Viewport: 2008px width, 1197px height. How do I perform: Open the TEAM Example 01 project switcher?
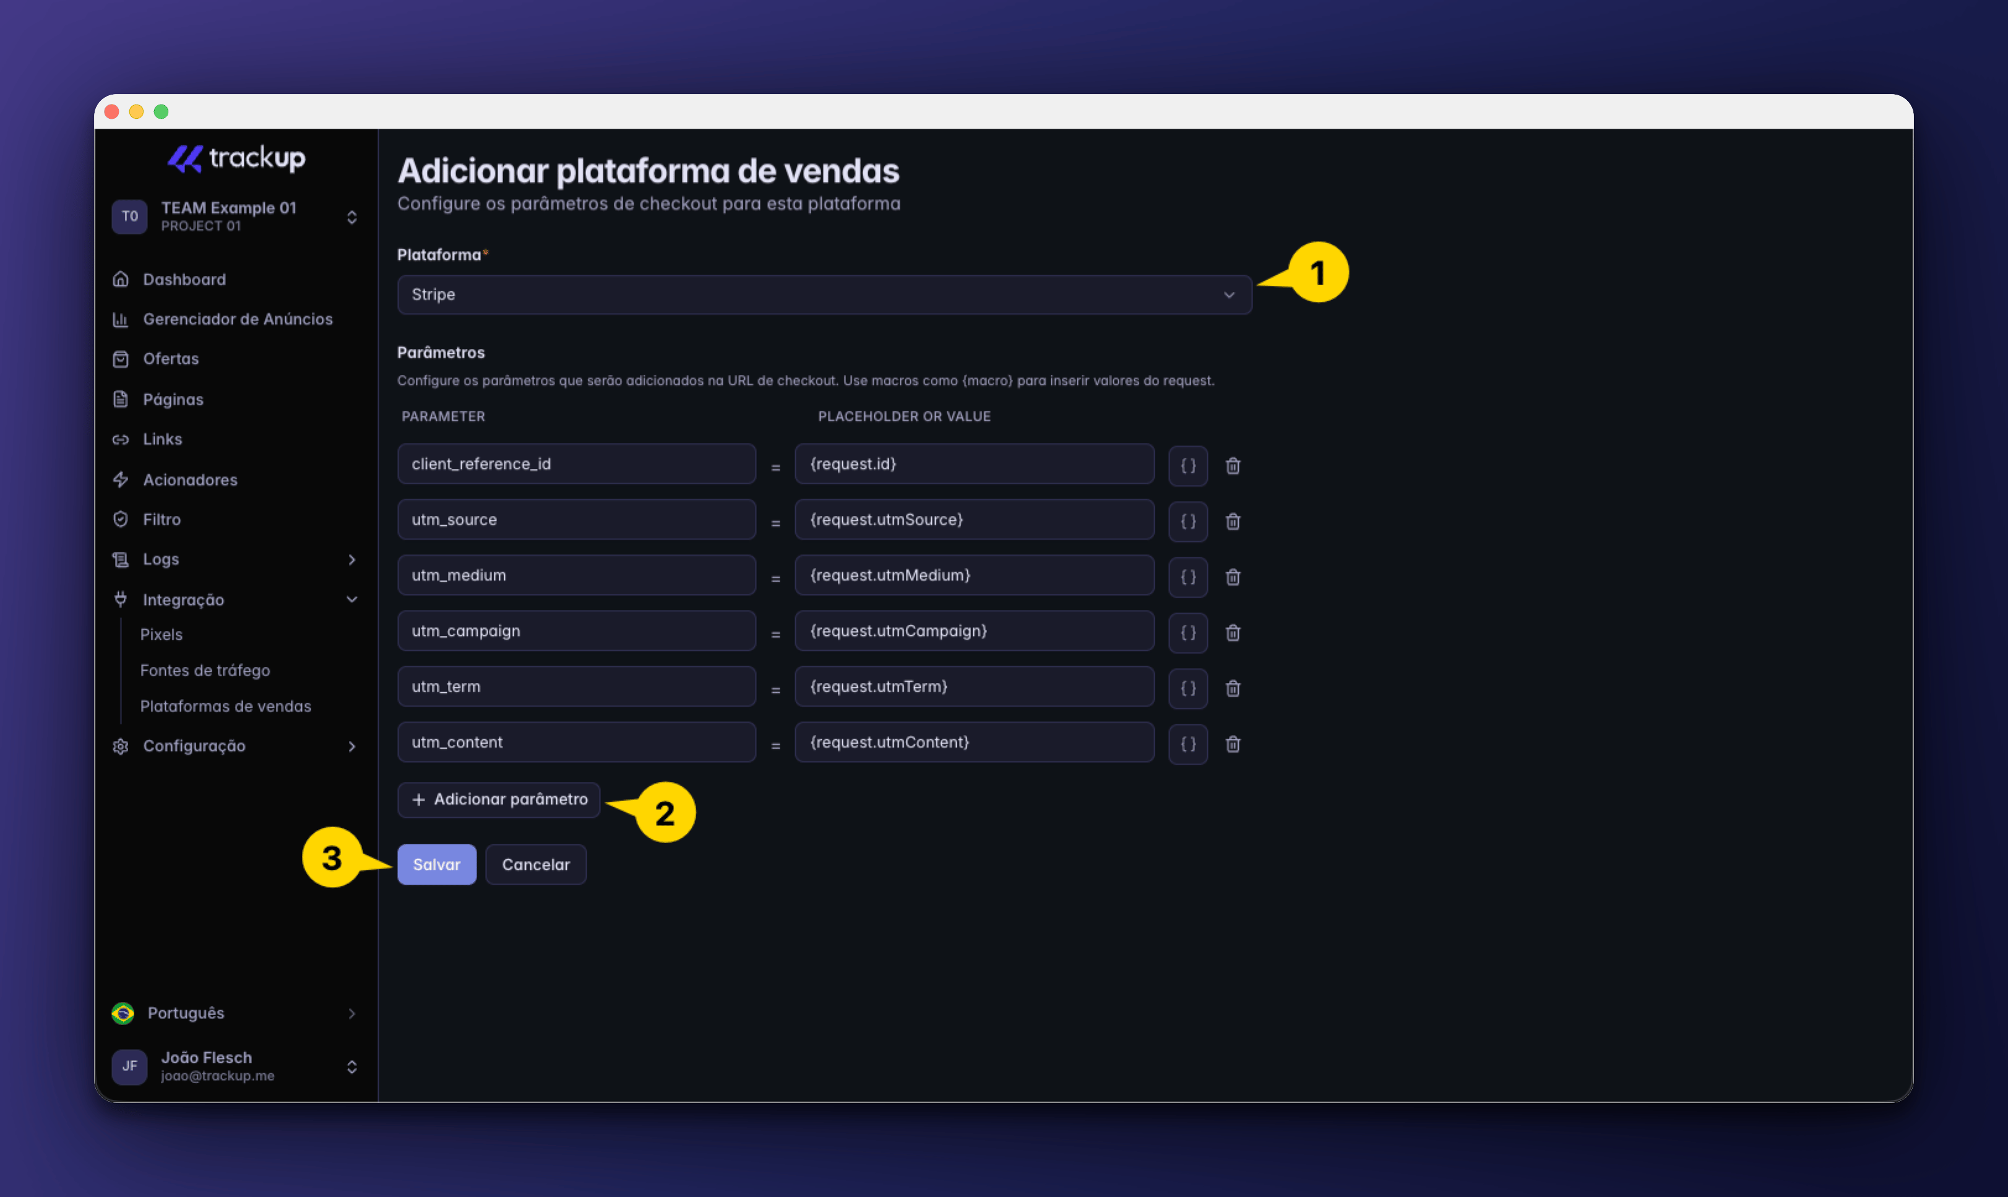[236, 216]
